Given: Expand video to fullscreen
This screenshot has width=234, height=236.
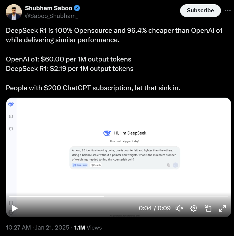Looking at the screenshot, I should tap(222, 208).
